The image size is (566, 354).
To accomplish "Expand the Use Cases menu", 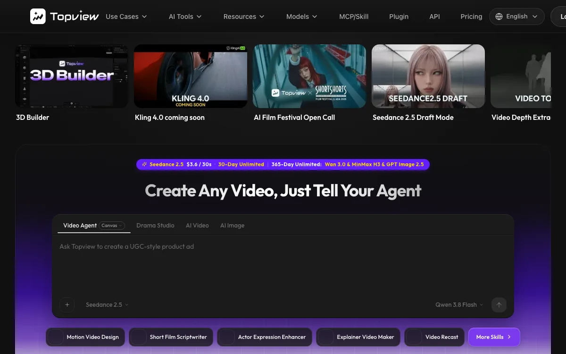I will click(126, 17).
